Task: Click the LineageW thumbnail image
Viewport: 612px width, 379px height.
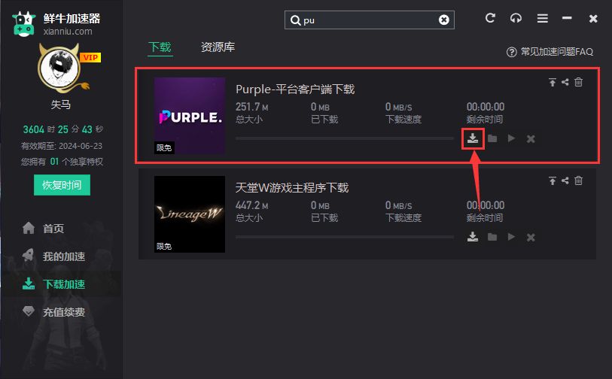Action: [x=190, y=214]
